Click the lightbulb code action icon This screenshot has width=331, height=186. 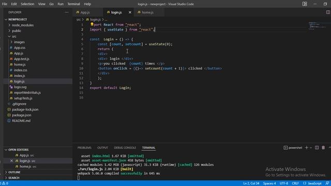tap(92, 24)
